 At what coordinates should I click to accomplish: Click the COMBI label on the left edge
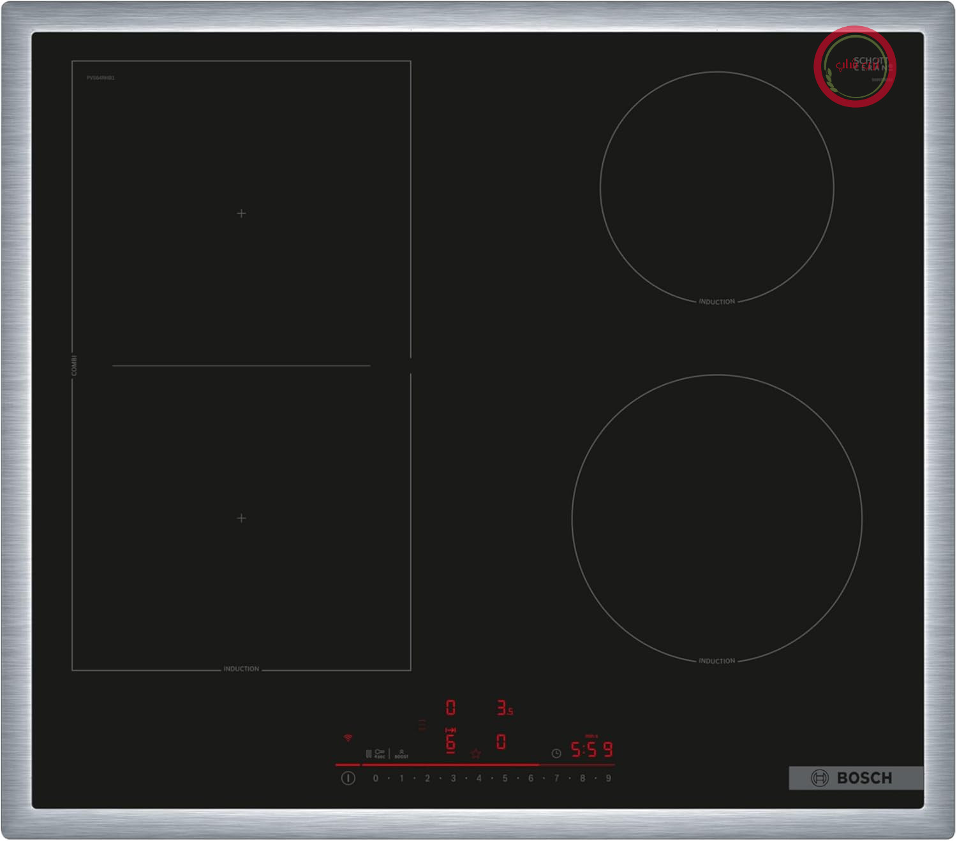click(74, 365)
